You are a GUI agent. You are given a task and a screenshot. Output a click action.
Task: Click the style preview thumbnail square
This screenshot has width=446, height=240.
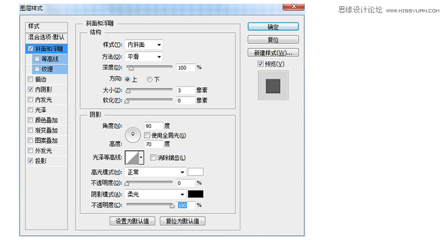point(273,86)
